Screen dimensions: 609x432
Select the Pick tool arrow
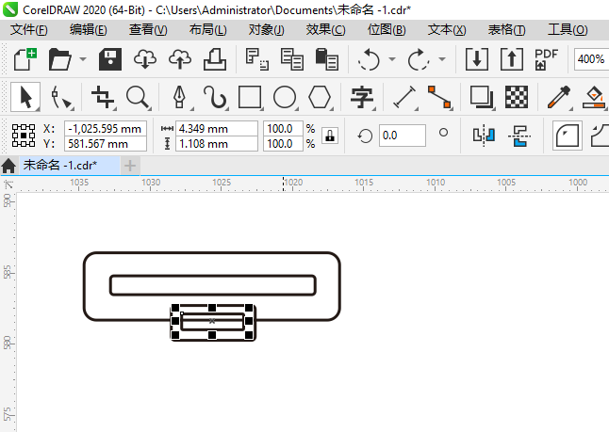tap(25, 97)
